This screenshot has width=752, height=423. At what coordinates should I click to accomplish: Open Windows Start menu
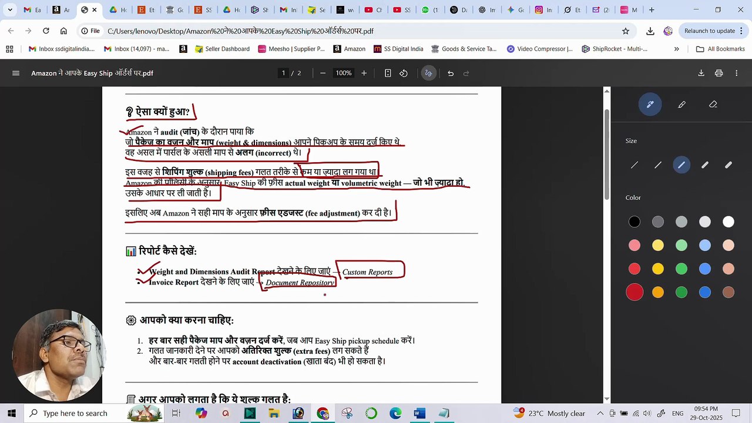click(x=11, y=413)
